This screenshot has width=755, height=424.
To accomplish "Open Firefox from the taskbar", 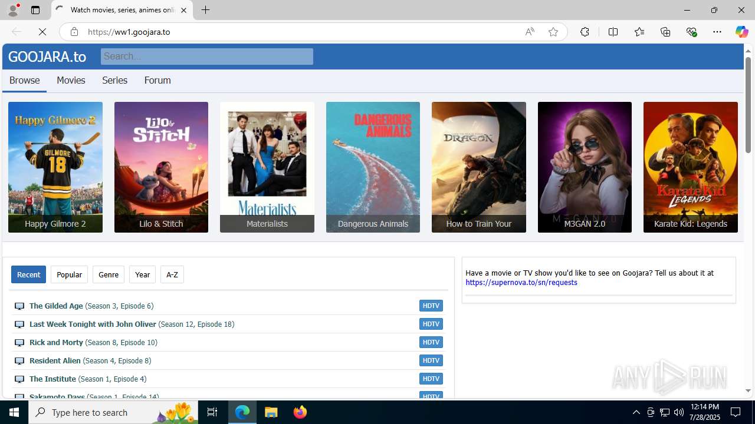I will pos(300,412).
